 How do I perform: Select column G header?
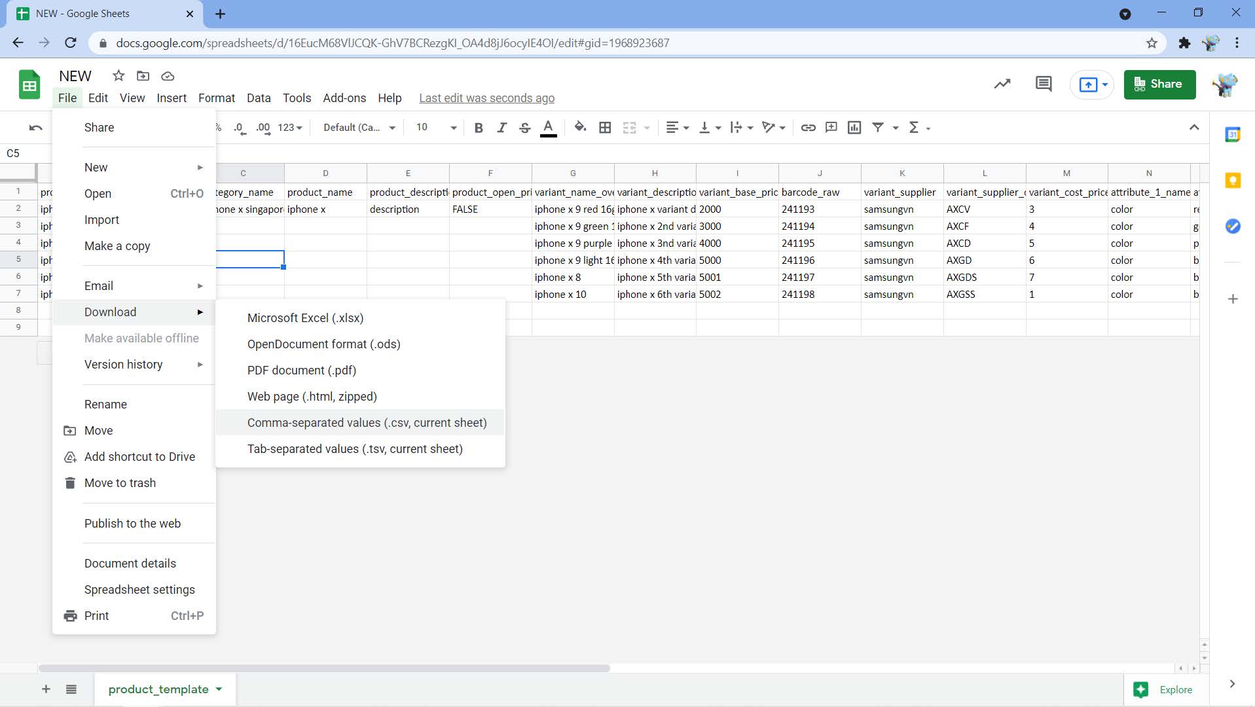(x=573, y=173)
